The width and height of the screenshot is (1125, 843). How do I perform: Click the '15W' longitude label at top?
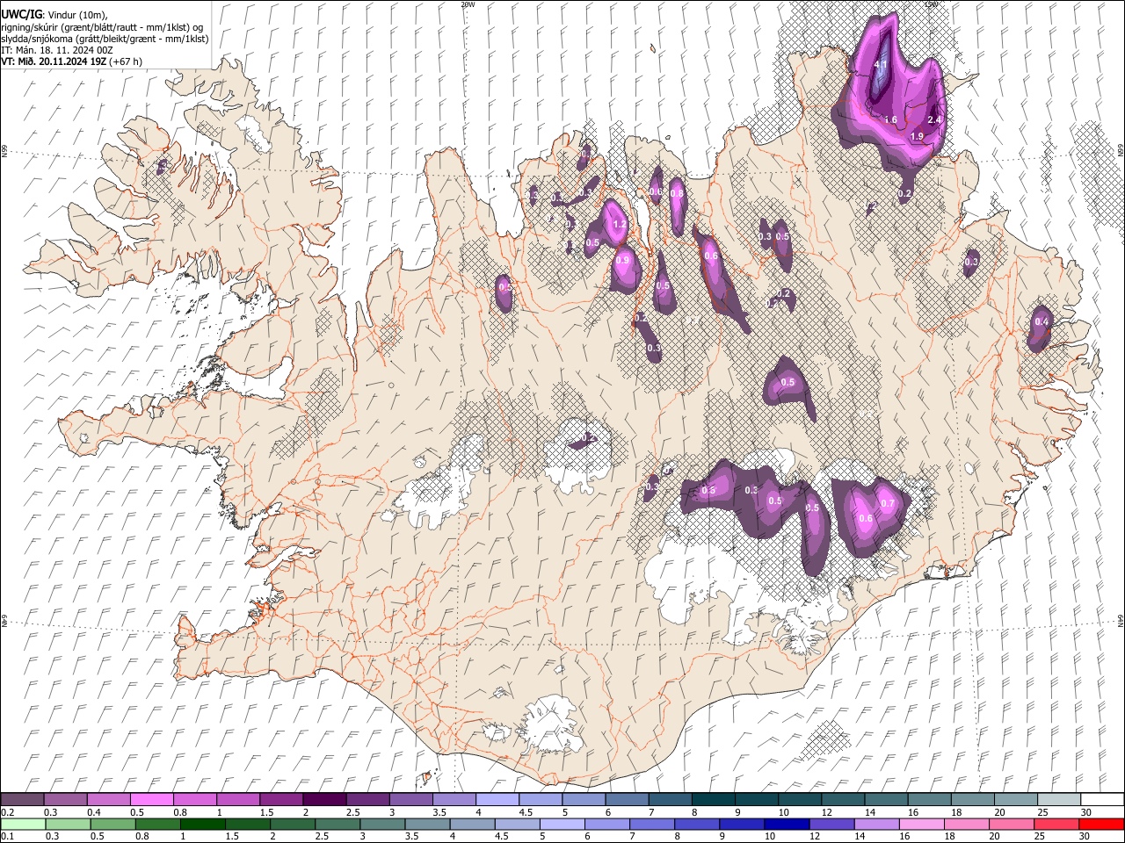pos(932,4)
